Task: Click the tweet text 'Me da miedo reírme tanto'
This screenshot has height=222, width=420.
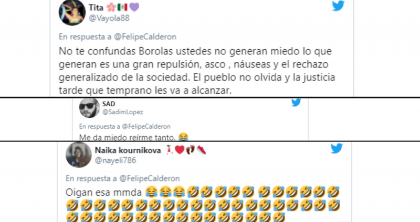Action: point(127,138)
